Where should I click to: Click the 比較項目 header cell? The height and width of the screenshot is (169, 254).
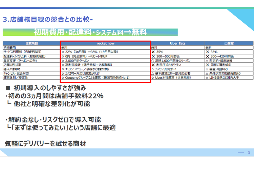coord(31,44)
